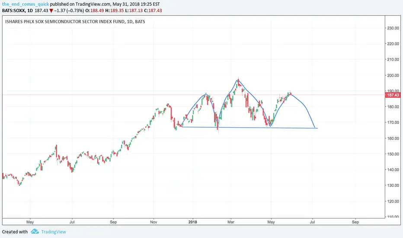The image size is (403, 238).
Task: Click the final Sep time axis label
Action: [x=355, y=222]
